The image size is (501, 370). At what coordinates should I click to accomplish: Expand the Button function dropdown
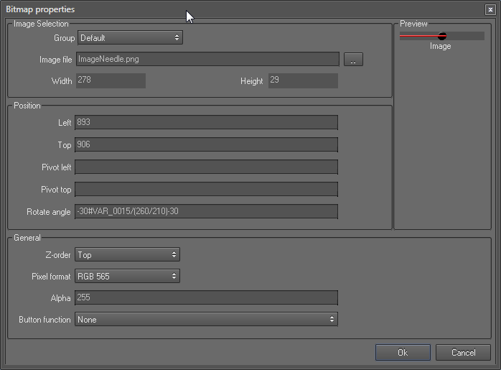pyautogui.click(x=206, y=319)
